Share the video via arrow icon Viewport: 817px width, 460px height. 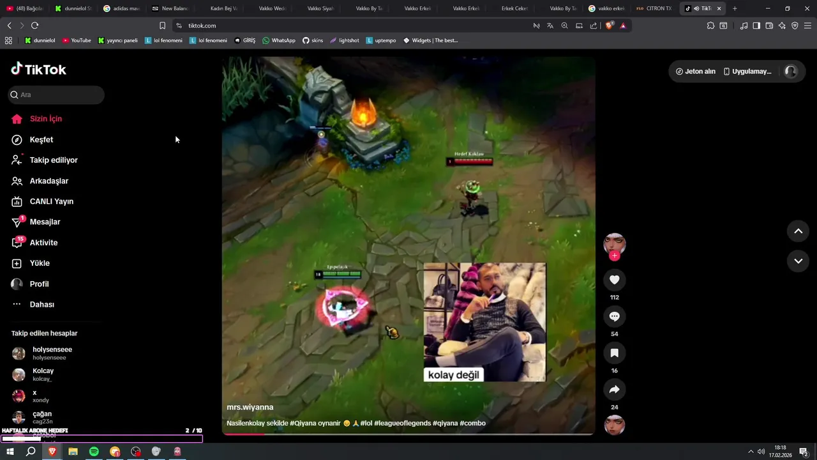(x=614, y=389)
